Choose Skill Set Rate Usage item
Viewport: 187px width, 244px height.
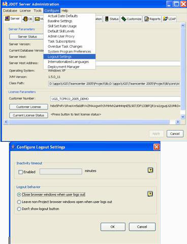pyautogui.click(x=70, y=26)
